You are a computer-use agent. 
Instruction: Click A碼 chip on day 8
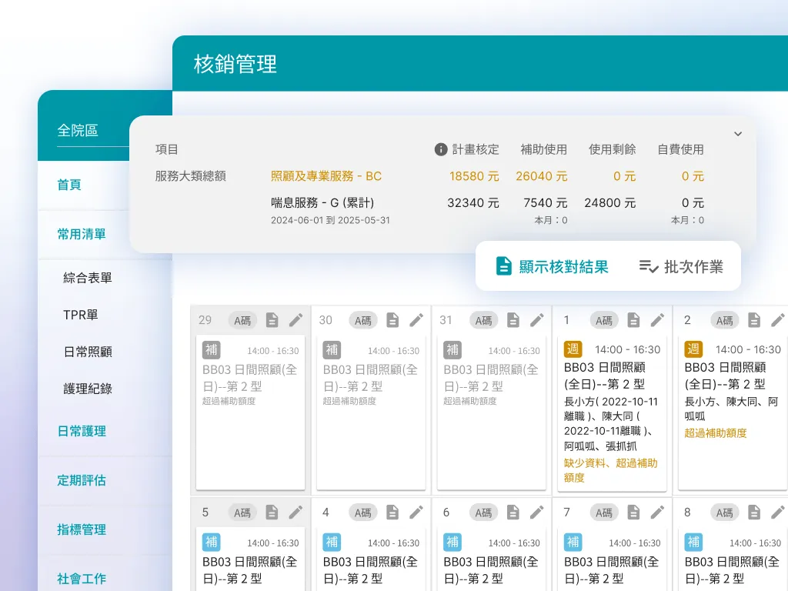click(x=724, y=513)
